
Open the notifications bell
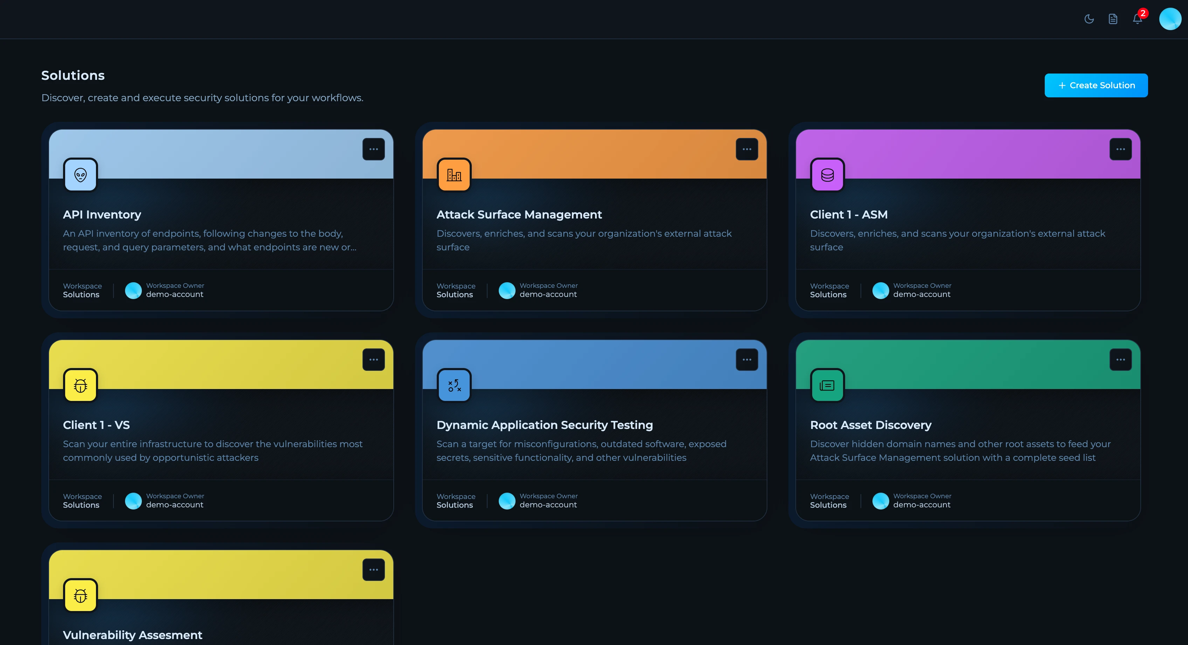click(1137, 19)
